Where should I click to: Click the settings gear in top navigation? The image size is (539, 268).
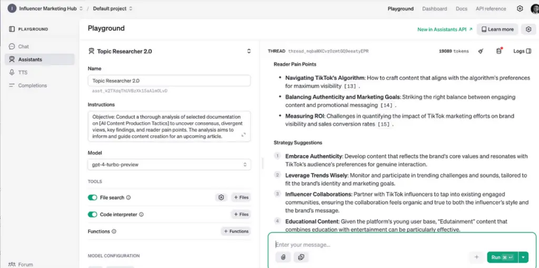(x=520, y=8)
